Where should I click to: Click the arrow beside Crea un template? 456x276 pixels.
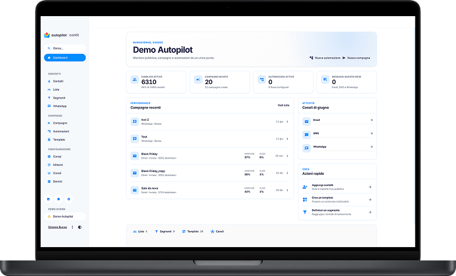click(x=370, y=200)
